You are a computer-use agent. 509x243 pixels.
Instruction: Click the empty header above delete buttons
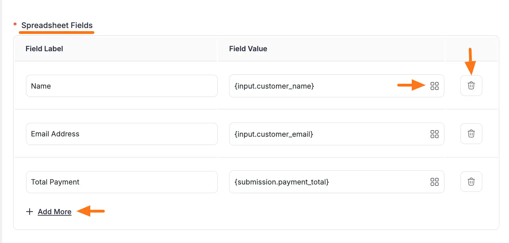(x=471, y=49)
